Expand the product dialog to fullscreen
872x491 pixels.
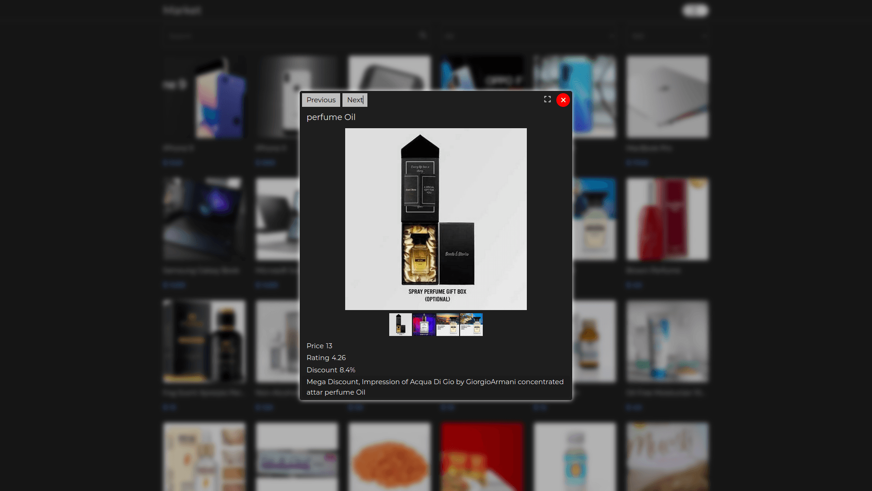[547, 99]
